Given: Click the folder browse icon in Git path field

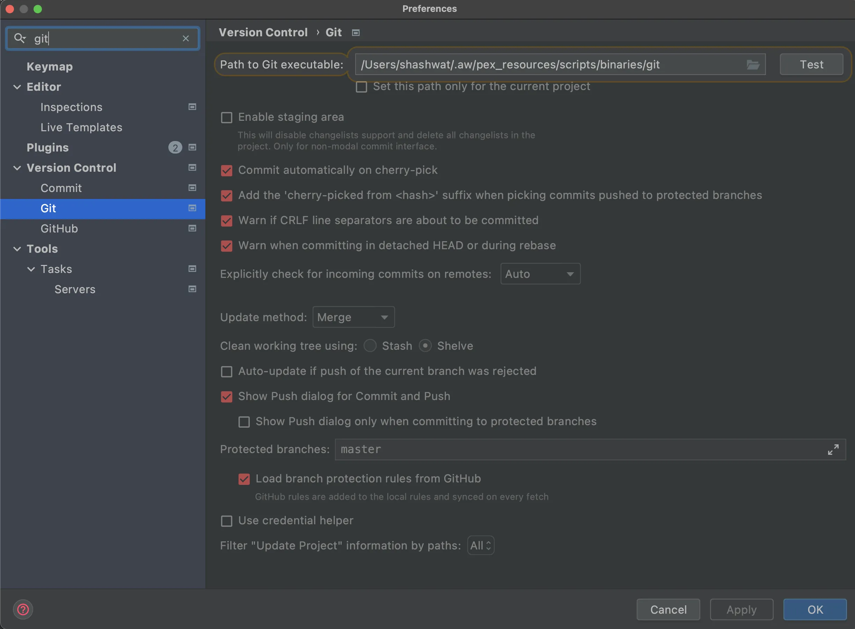Looking at the screenshot, I should 753,65.
